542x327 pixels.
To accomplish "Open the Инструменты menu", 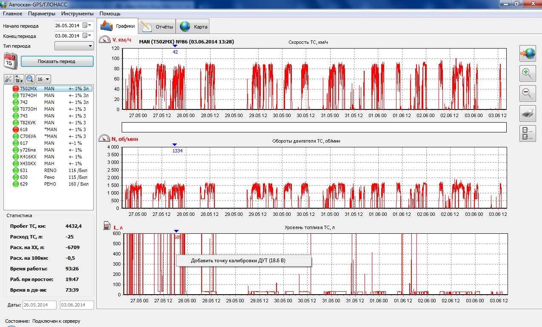I will pyautogui.click(x=77, y=14).
